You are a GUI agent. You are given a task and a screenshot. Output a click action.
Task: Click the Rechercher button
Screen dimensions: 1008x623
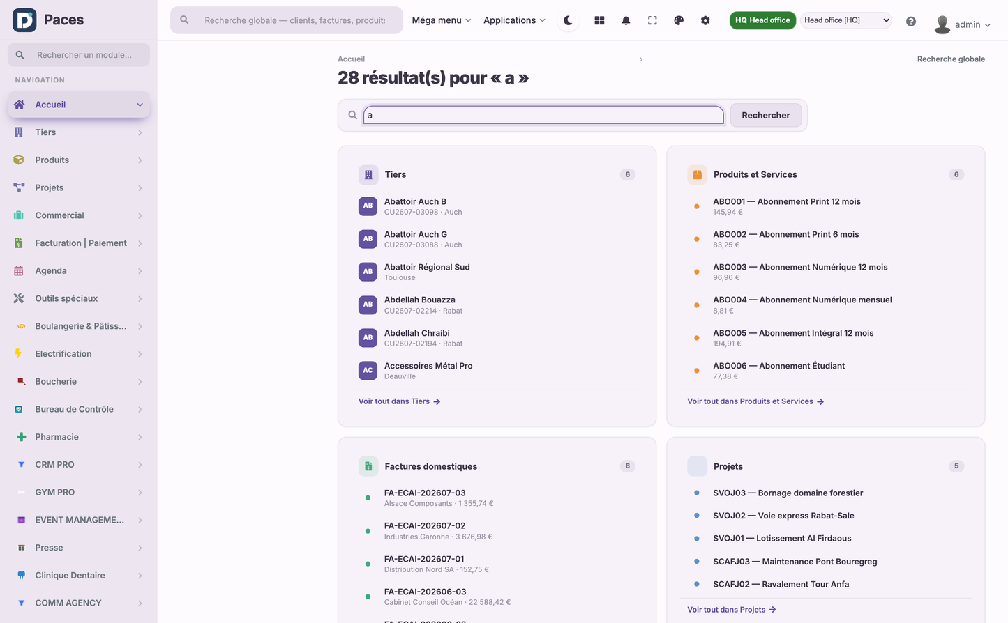765,115
